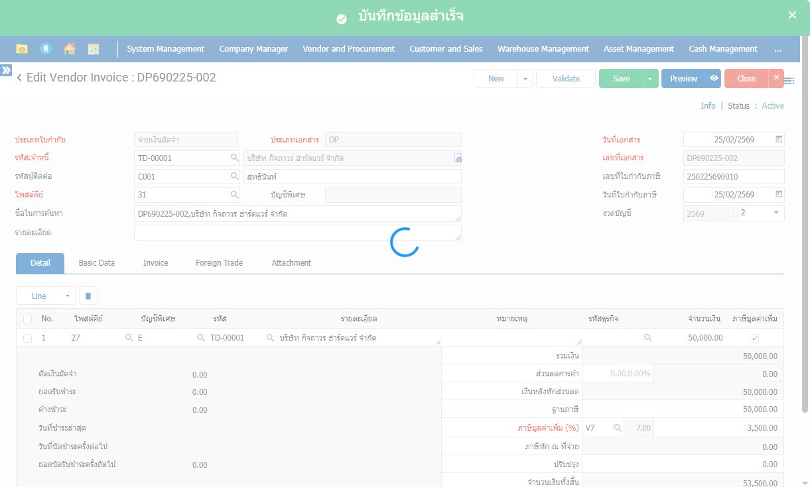Select the row 1 checkbox
The width and height of the screenshot is (810, 487).
point(27,338)
